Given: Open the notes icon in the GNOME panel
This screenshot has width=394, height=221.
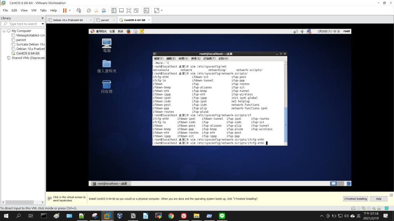Looking at the screenshot, I should [142, 31].
